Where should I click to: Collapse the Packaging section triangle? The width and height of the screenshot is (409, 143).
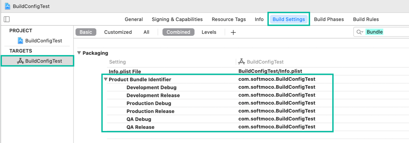pyautogui.click(x=79, y=53)
